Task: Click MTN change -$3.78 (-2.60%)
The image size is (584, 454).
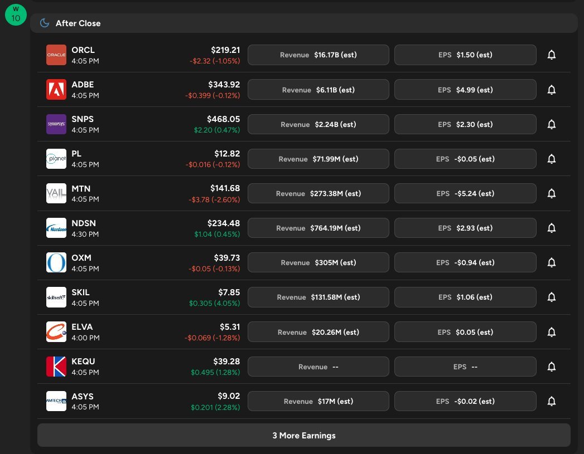Action: tap(214, 199)
